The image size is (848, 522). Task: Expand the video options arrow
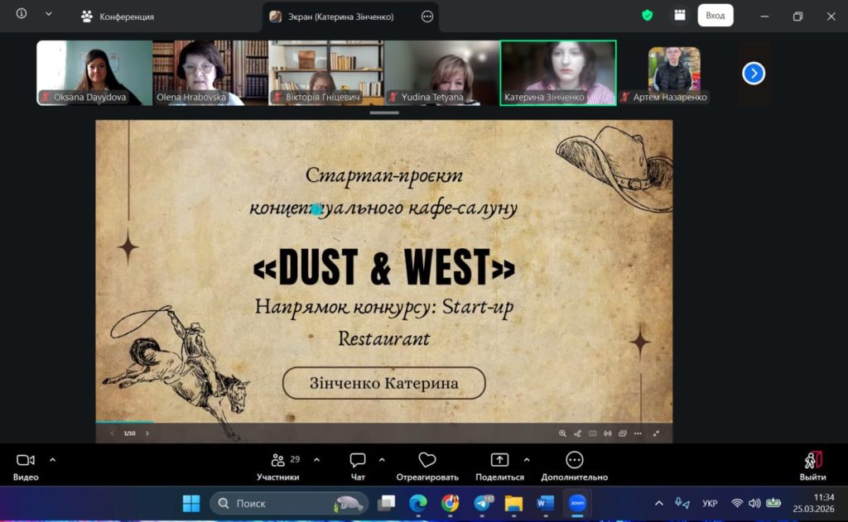point(53,459)
